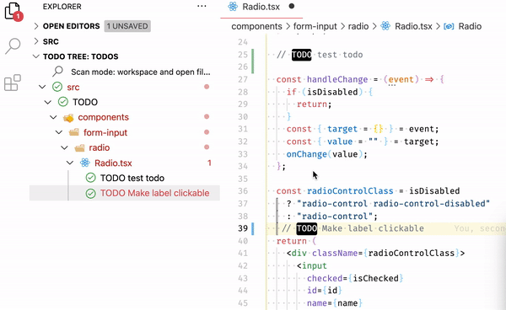Collapse the Radio.tsx file chevron
The width and height of the screenshot is (506, 310).
(x=70, y=163)
